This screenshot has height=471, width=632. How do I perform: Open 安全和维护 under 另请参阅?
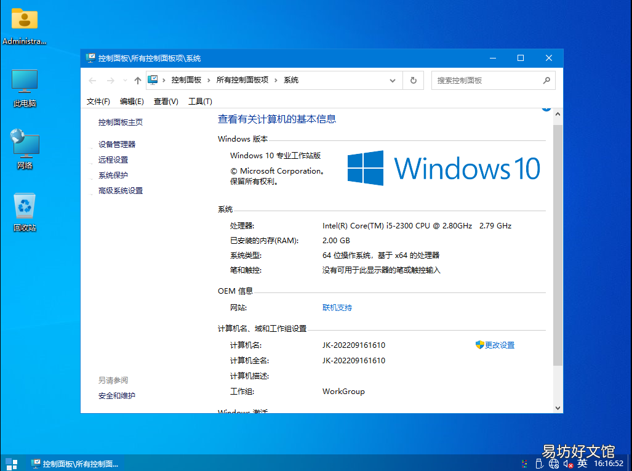point(117,396)
